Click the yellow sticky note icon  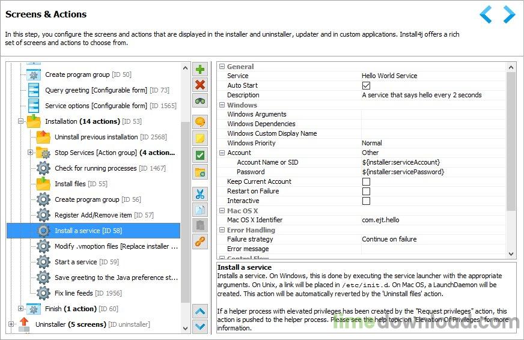(200, 138)
